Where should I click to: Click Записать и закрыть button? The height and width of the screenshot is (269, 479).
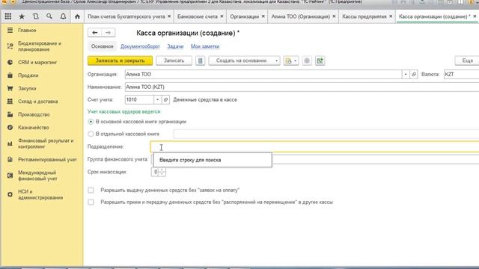pos(120,61)
